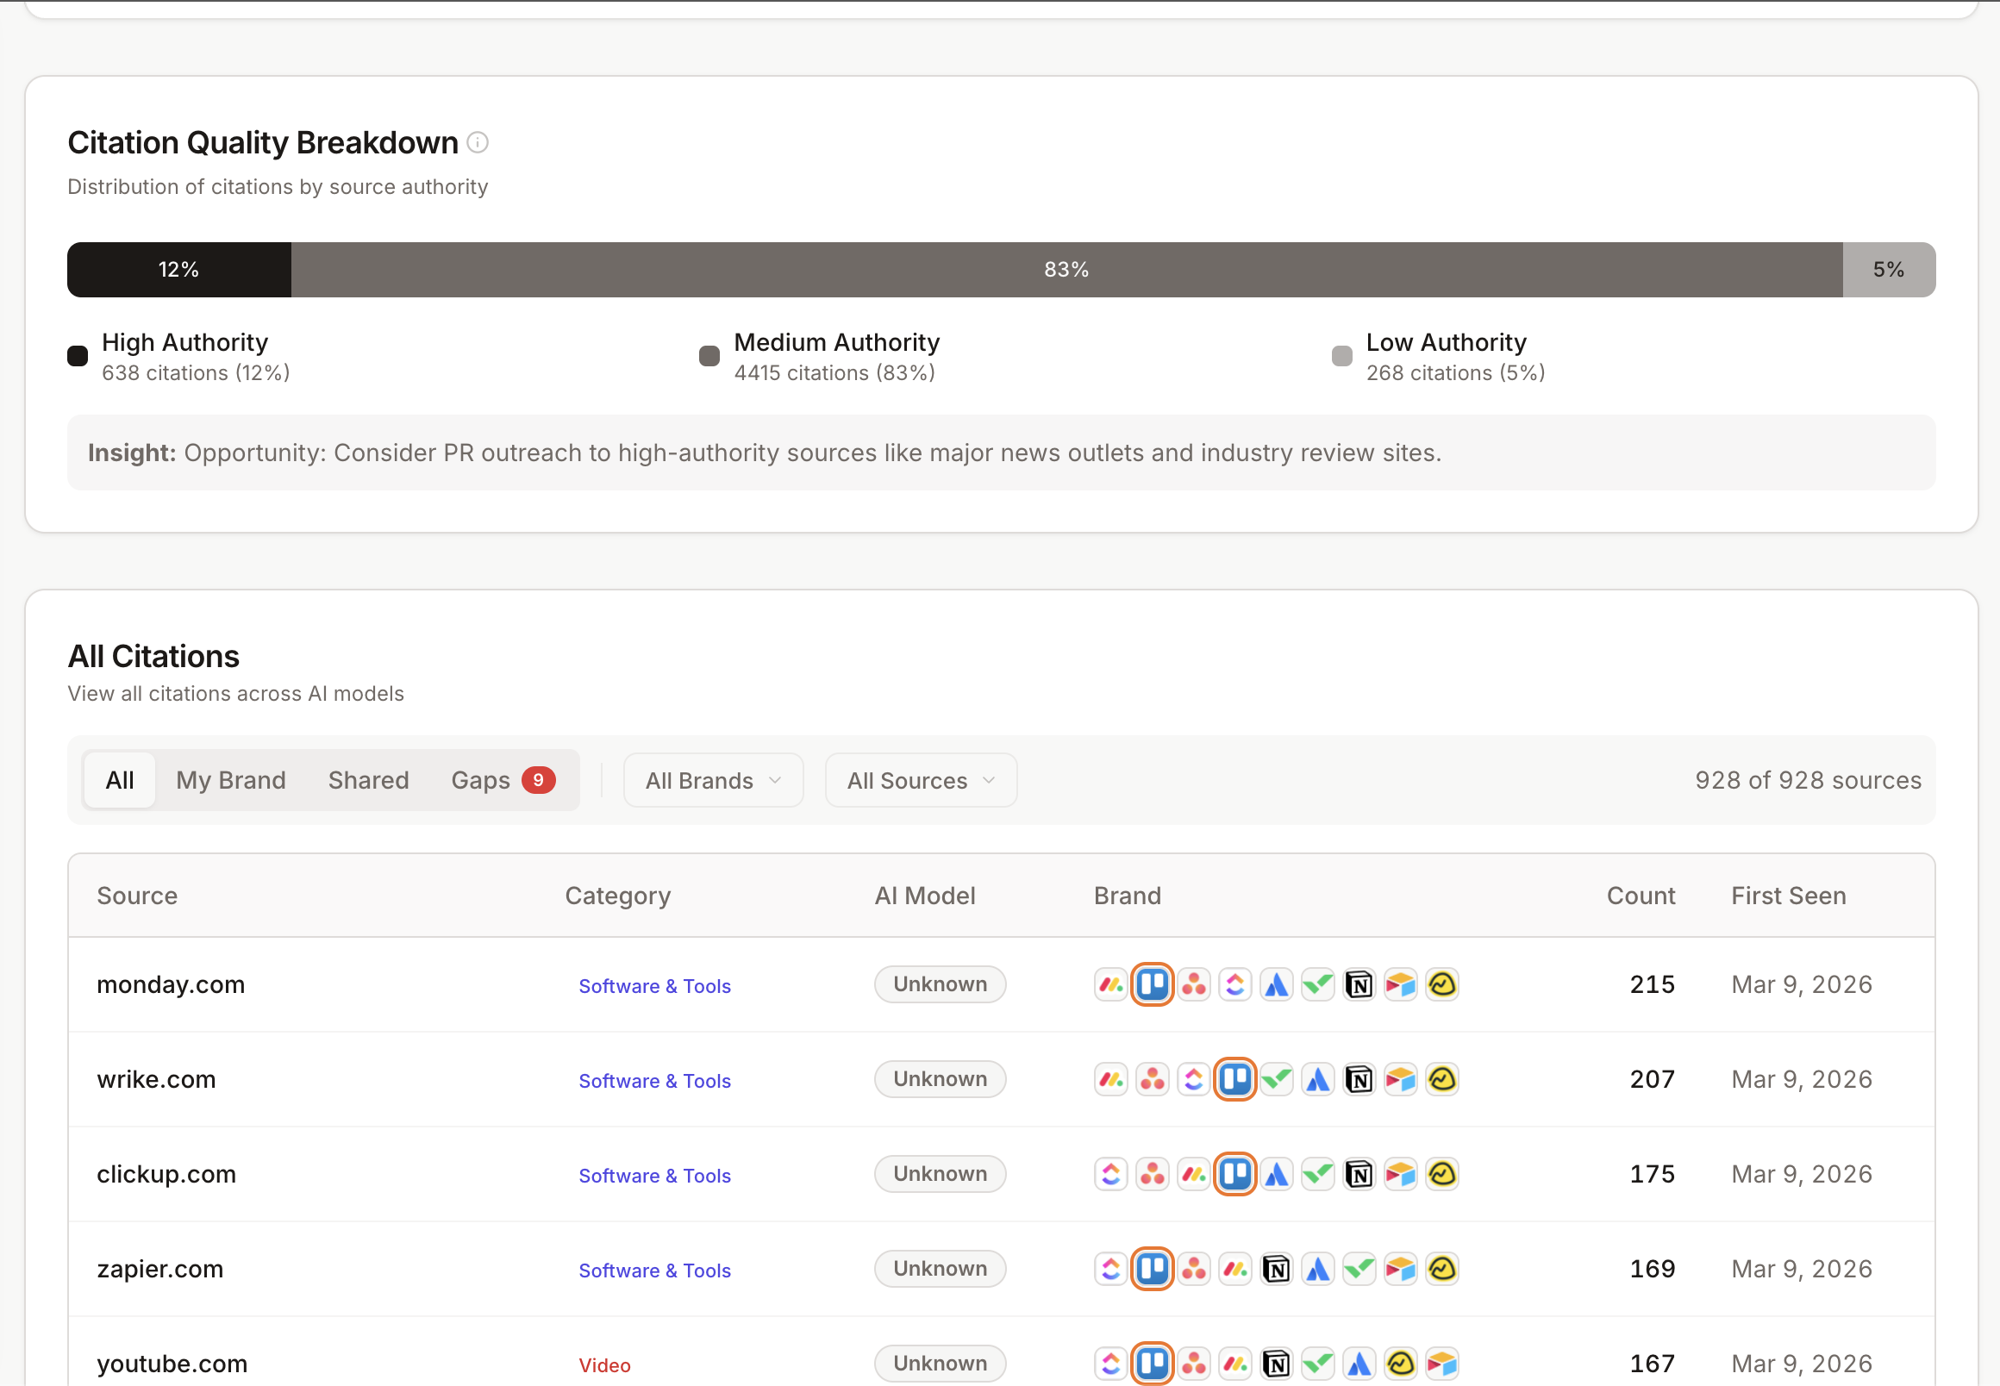Click the Basecamp icon in zapier.com row
The image size is (2000, 1386).
click(1441, 1269)
